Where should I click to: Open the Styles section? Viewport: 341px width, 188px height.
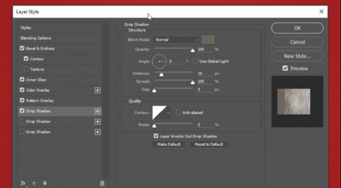tap(60, 28)
